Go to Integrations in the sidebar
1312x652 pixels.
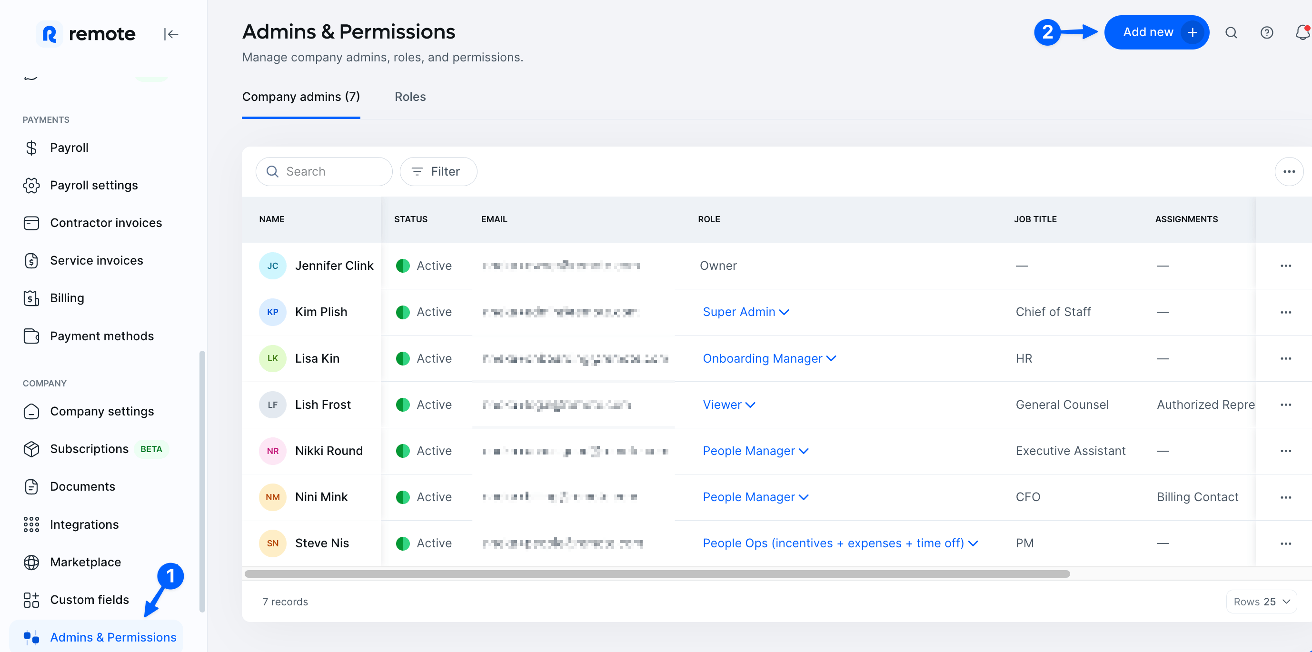click(x=84, y=524)
